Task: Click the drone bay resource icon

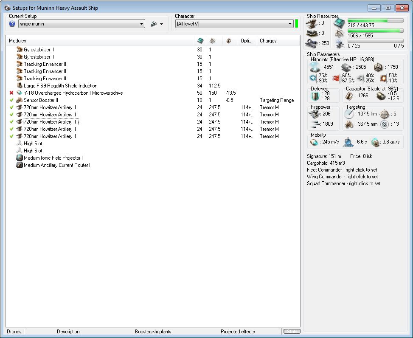Action: coord(339,44)
